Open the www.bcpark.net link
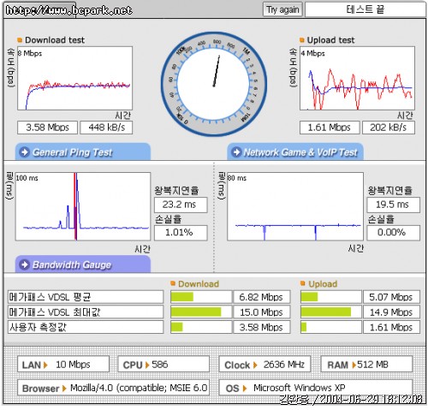Screen dimensions: 428x410 point(69,10)
